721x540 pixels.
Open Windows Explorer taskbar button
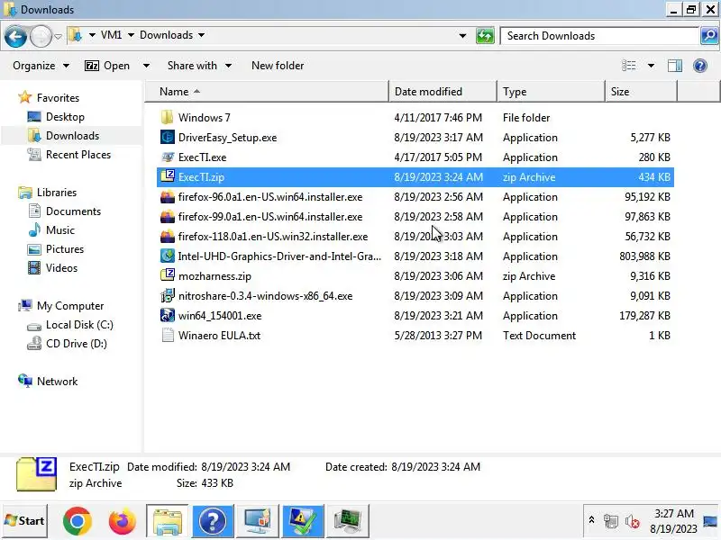tap(167, 521)
